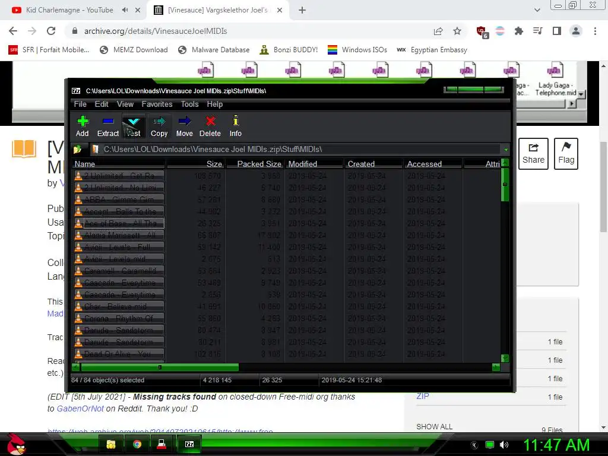Click the Chrome icon on the taskbar
This screenshot has height=456, width=608.
point(137,444)
